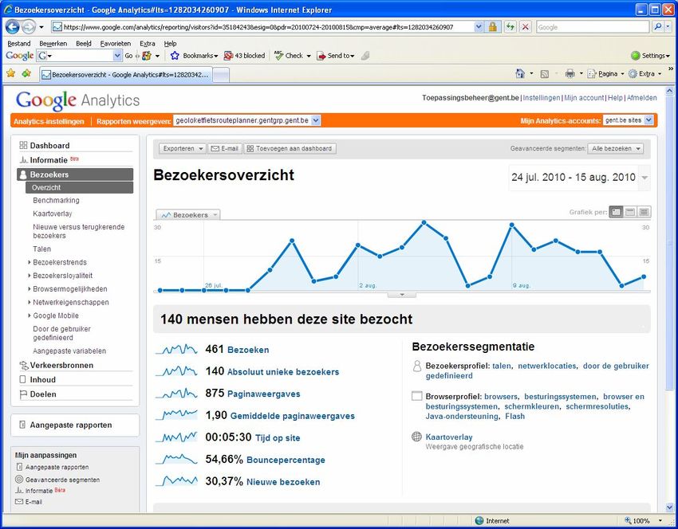Open the Beeld menu
Viewport: 678px width, 529px height.
coord(84,44)
